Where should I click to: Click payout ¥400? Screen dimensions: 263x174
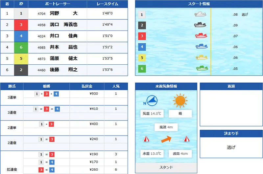click(x=94, y=124)
